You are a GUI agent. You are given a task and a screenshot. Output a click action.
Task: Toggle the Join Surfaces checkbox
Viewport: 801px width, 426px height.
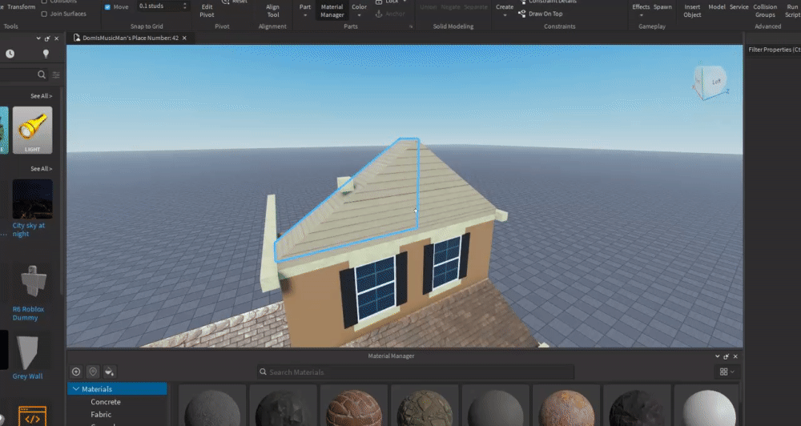click(x=44, y=14)
